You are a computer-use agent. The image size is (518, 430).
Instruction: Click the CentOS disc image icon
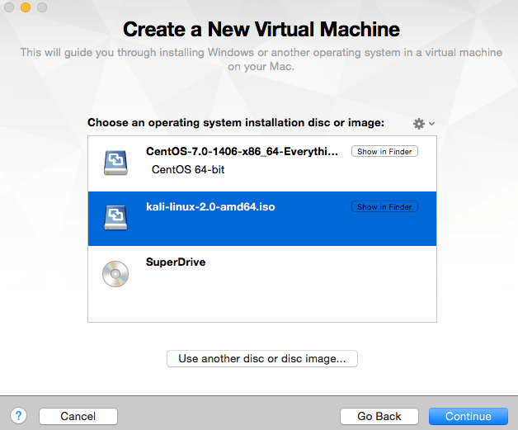(115, 163)
